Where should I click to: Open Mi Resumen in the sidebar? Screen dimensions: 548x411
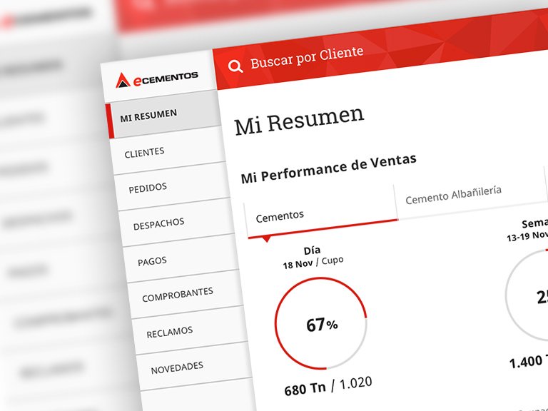(148, 115)
